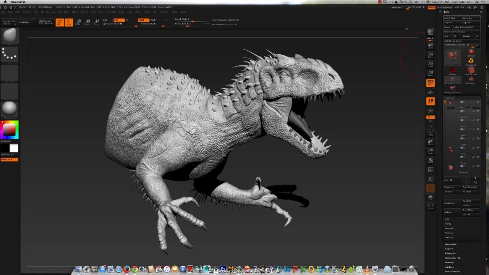This screenshot has width=489, height=275.
Task: Expand the Surface subpalette
Action: [x=450, y=267]
